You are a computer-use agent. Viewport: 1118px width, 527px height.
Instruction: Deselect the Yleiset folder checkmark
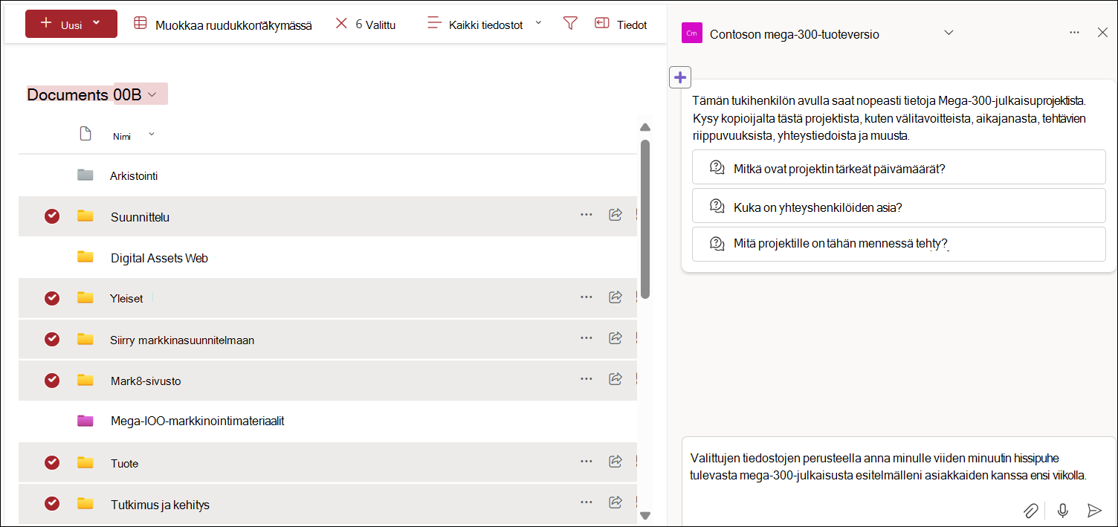pyautogui.click(x=52, y=298)
